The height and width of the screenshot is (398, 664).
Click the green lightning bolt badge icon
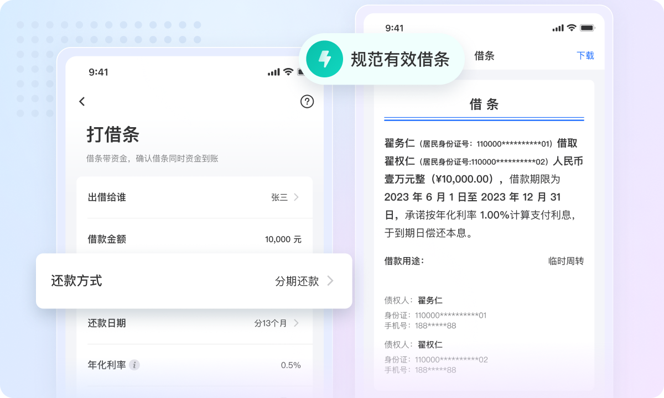(325, 59)
